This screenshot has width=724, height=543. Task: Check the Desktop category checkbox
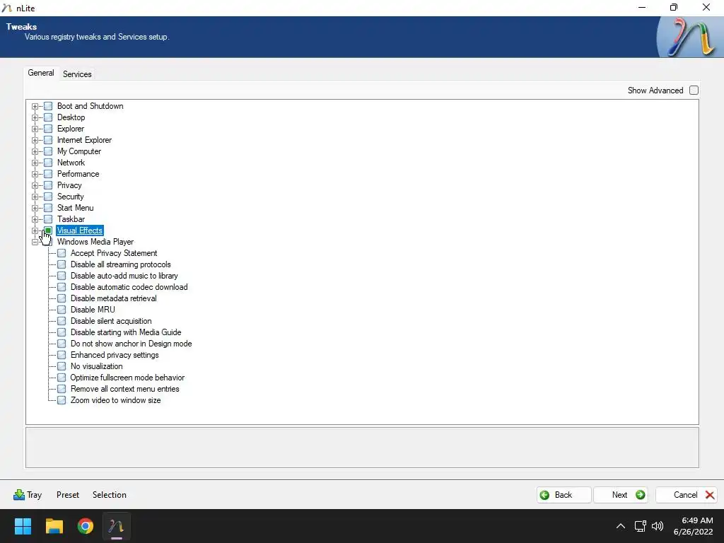[x=48, y=117]
